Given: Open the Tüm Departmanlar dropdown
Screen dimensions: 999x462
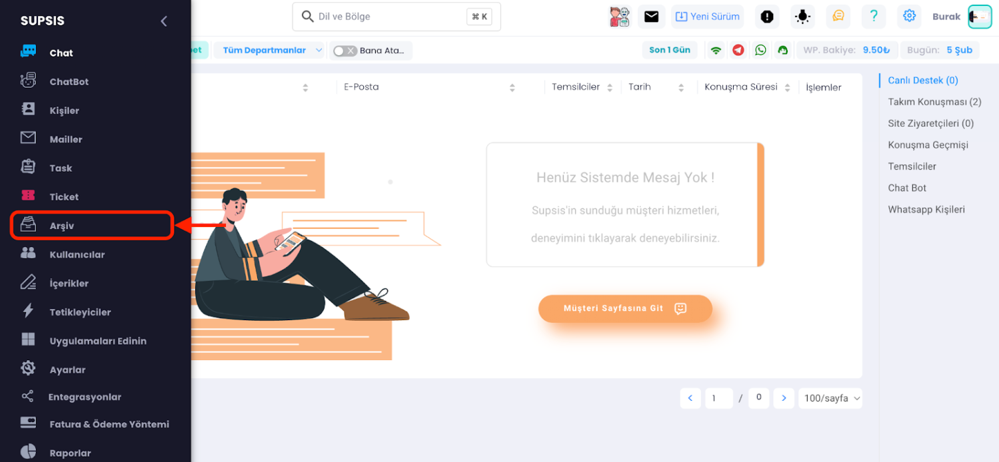Looking at the screenshot, I should pos(269,50).
